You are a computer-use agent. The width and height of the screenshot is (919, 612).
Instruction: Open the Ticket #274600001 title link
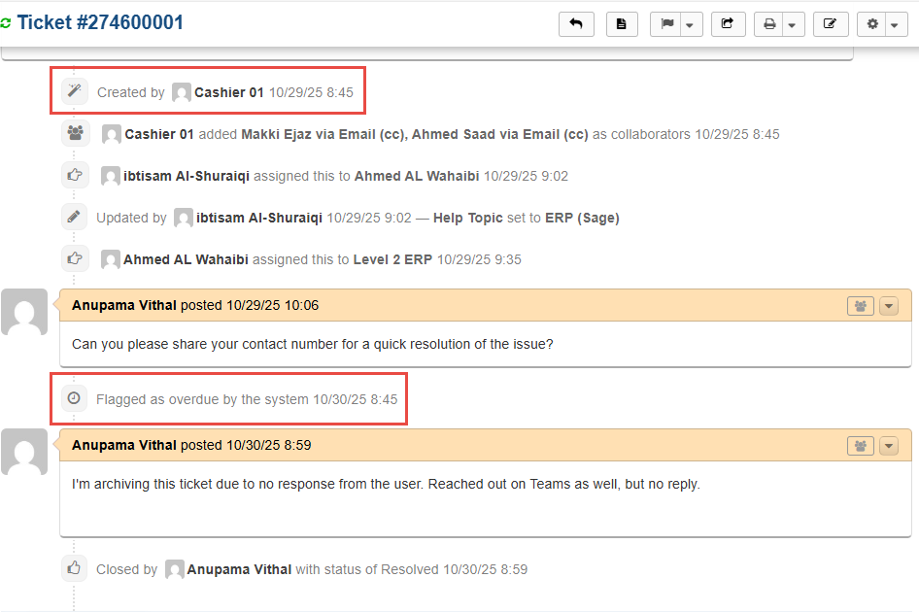(x=100, y=22)
